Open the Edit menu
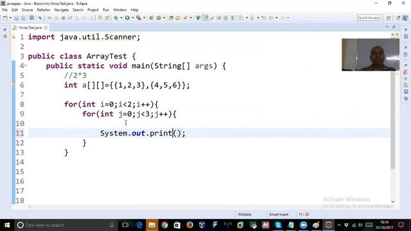The height and width of the screenshot is (231, 411). pos(15,10)
